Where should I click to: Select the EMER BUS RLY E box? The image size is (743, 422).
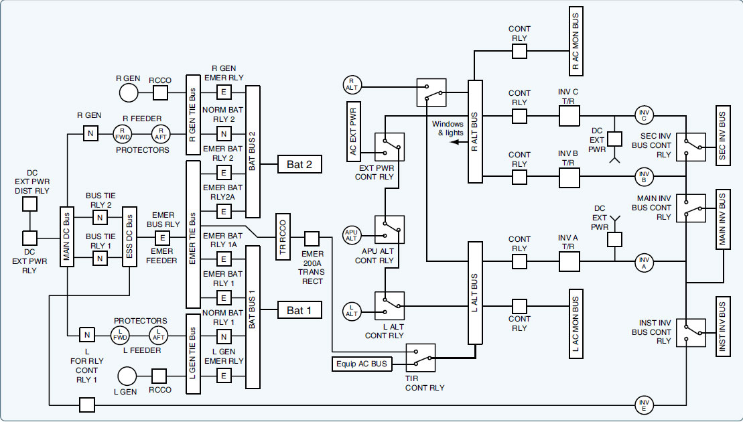[x=162, y=237]
